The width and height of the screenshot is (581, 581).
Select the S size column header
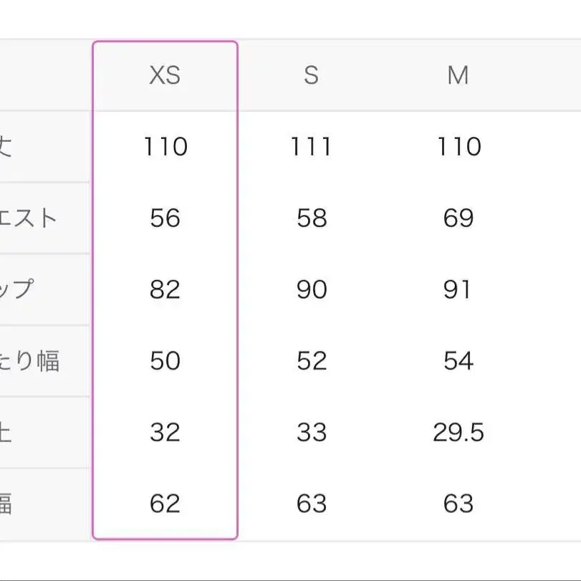311,75
